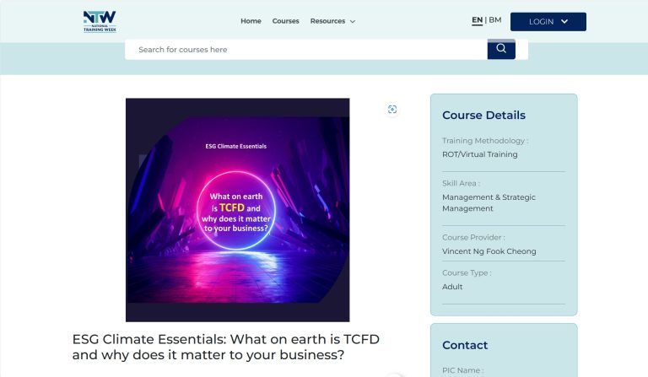Click the Contact panel heading
The width and height of the screenshot is (648, 377).
coord(465,345)
